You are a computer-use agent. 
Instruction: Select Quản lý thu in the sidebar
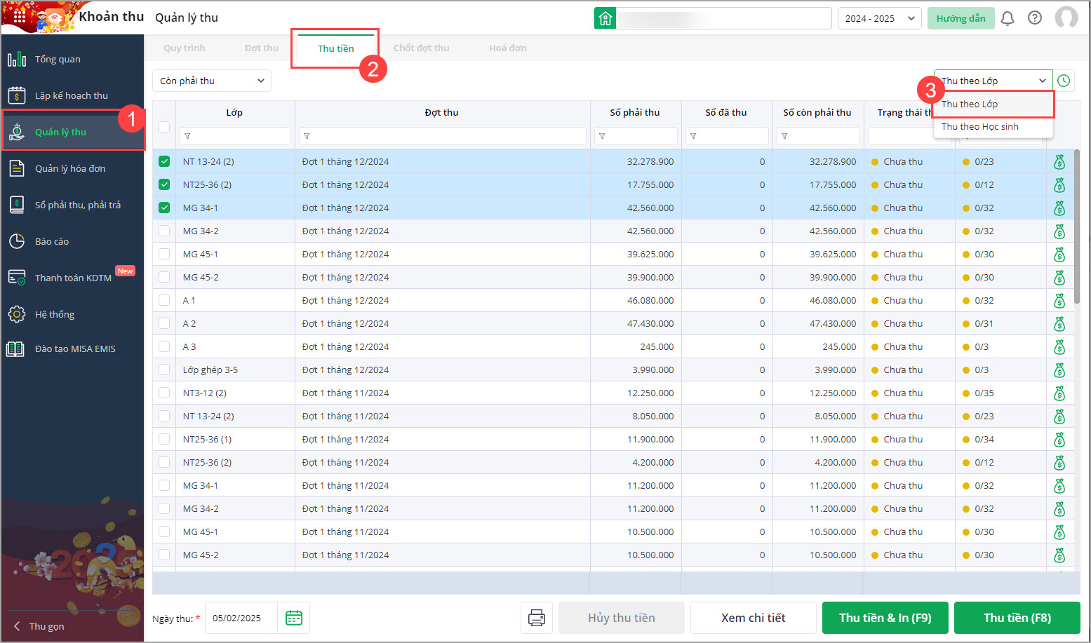click(72, 132)
